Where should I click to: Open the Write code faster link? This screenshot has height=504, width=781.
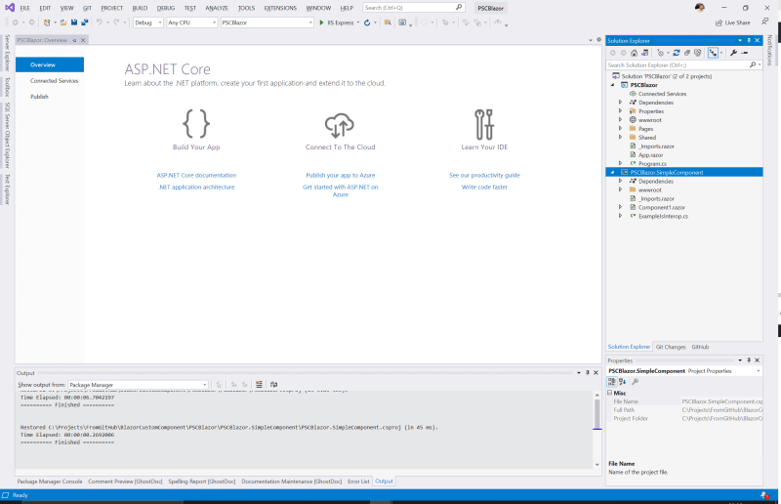(x=484, y=188)
